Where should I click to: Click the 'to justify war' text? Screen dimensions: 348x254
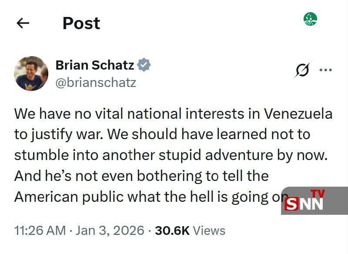(x=57, y=134)
